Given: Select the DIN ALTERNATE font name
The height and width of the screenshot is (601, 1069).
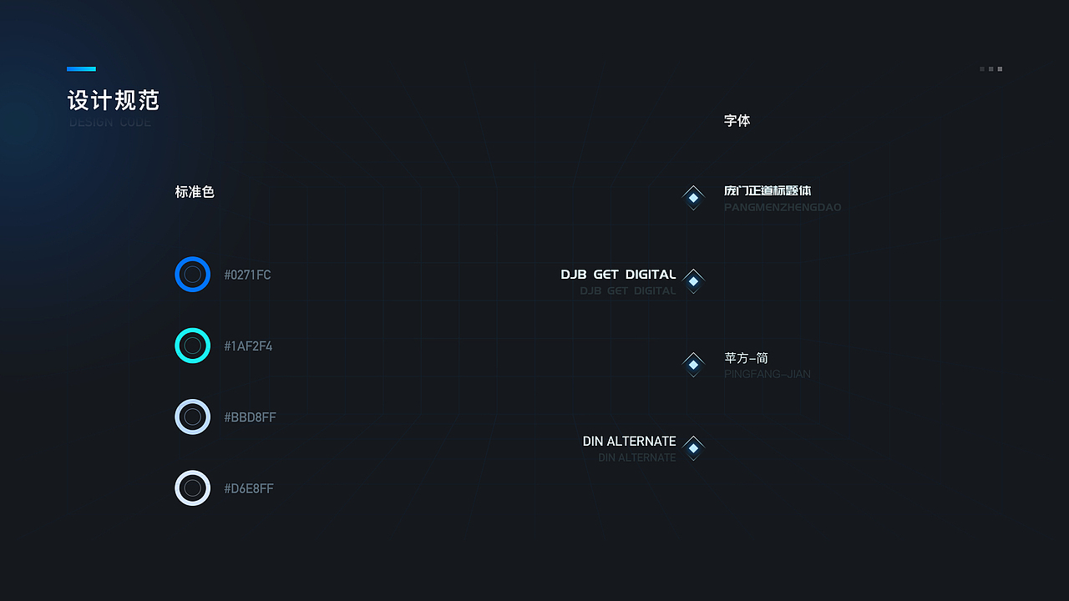Looking at the screenshot, I should tap(629, 442).
